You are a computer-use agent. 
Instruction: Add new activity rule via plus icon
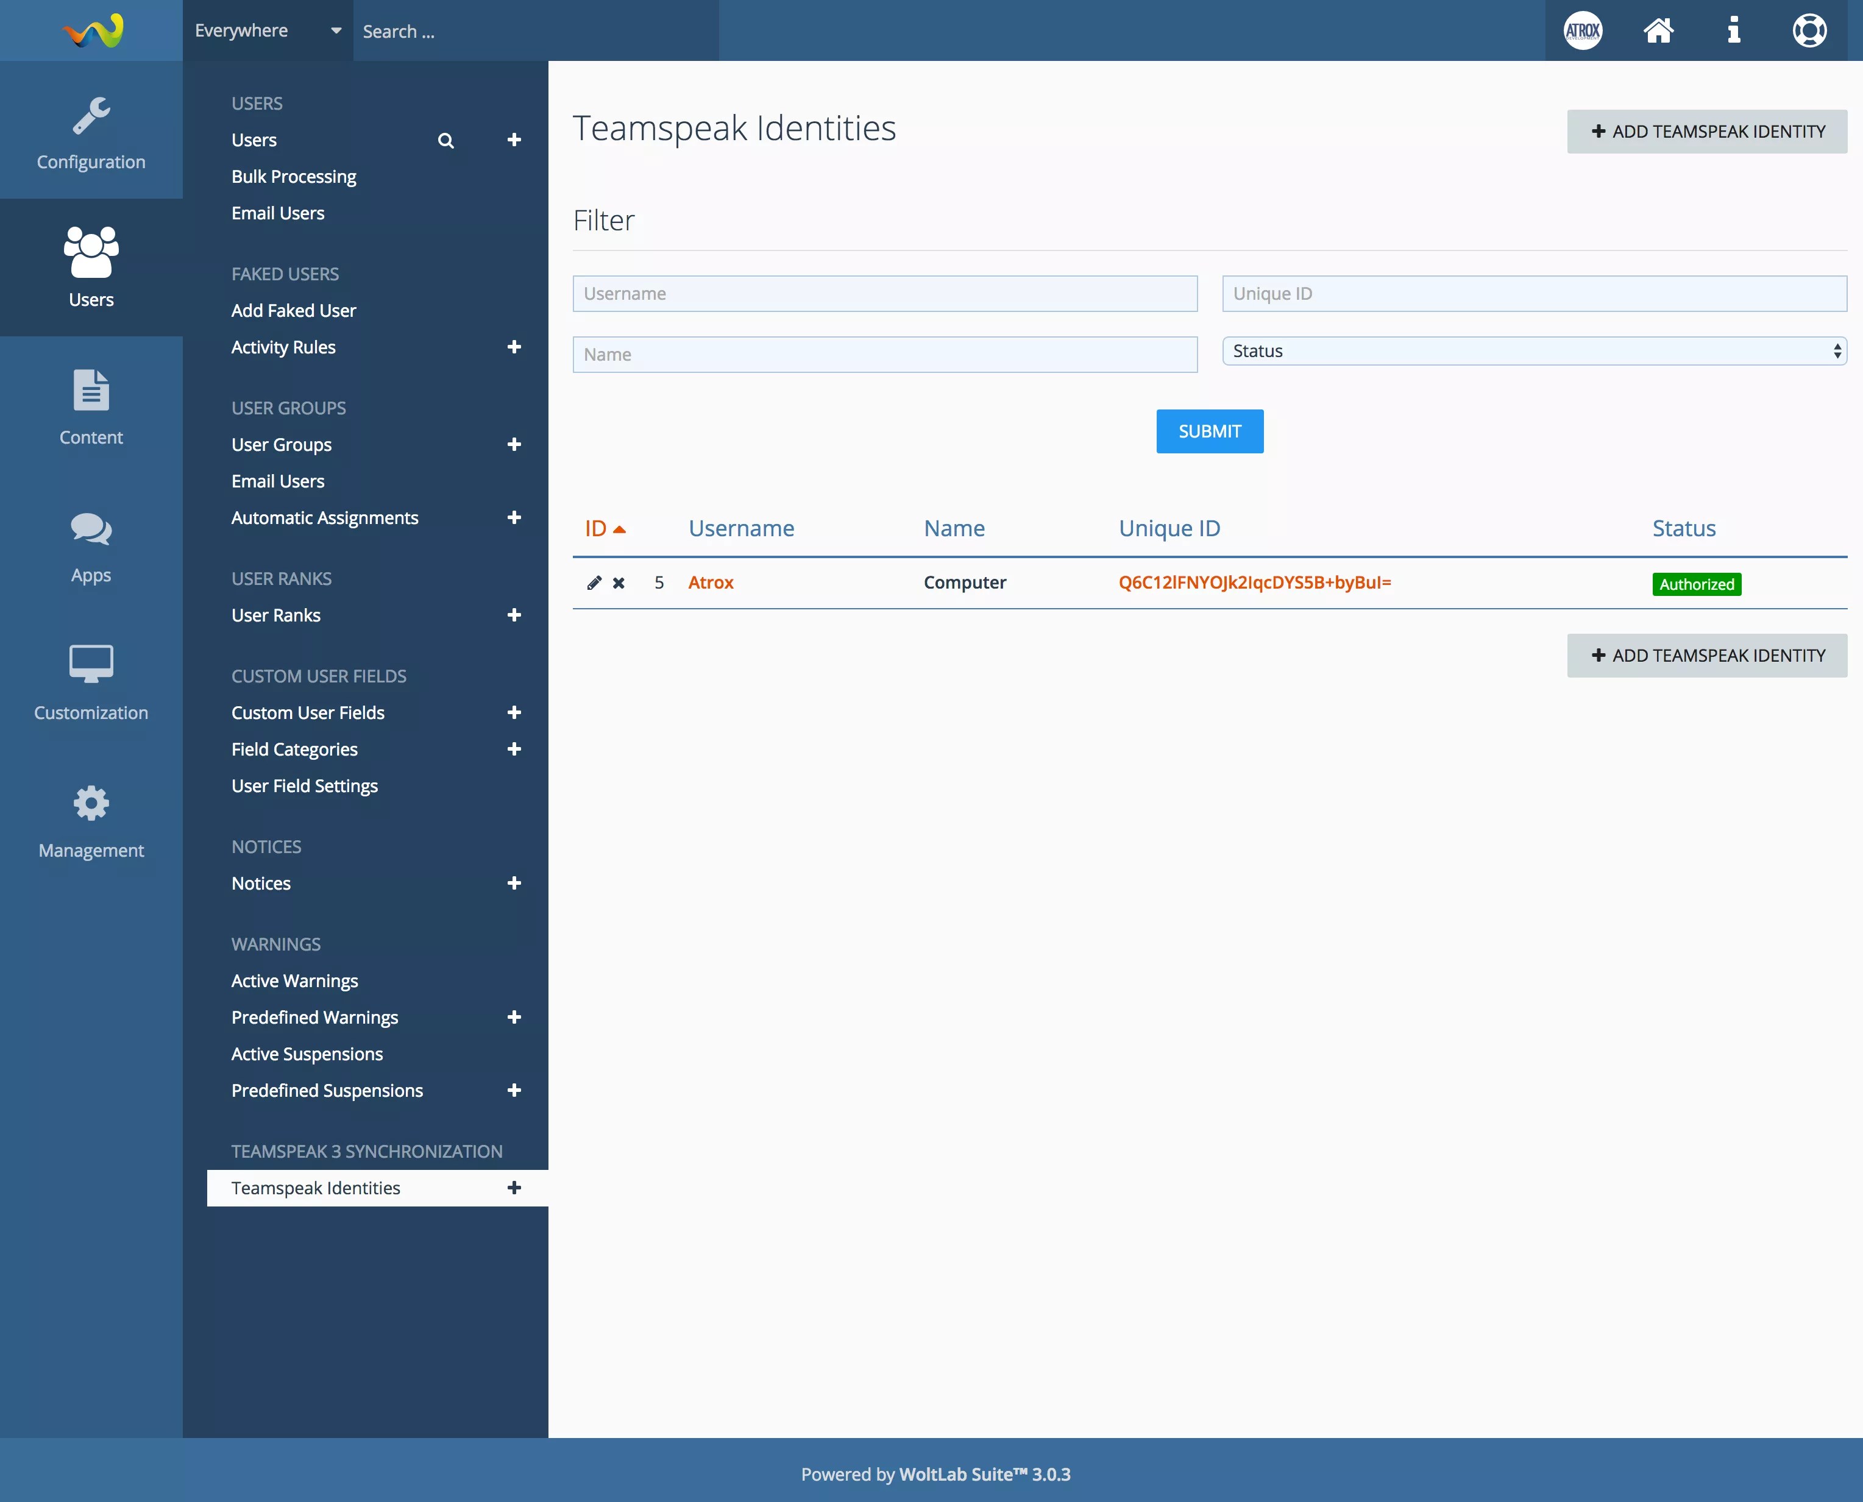pos(514,347)
